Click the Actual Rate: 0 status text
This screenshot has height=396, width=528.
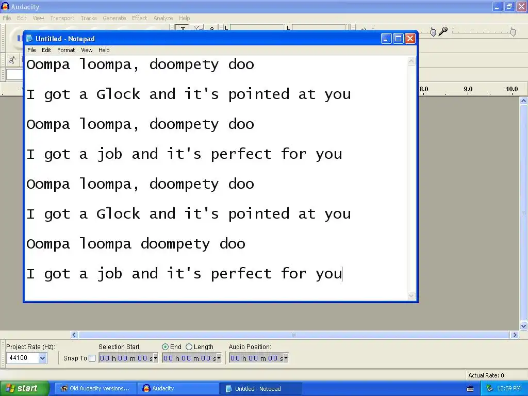(x=486, y=375)
